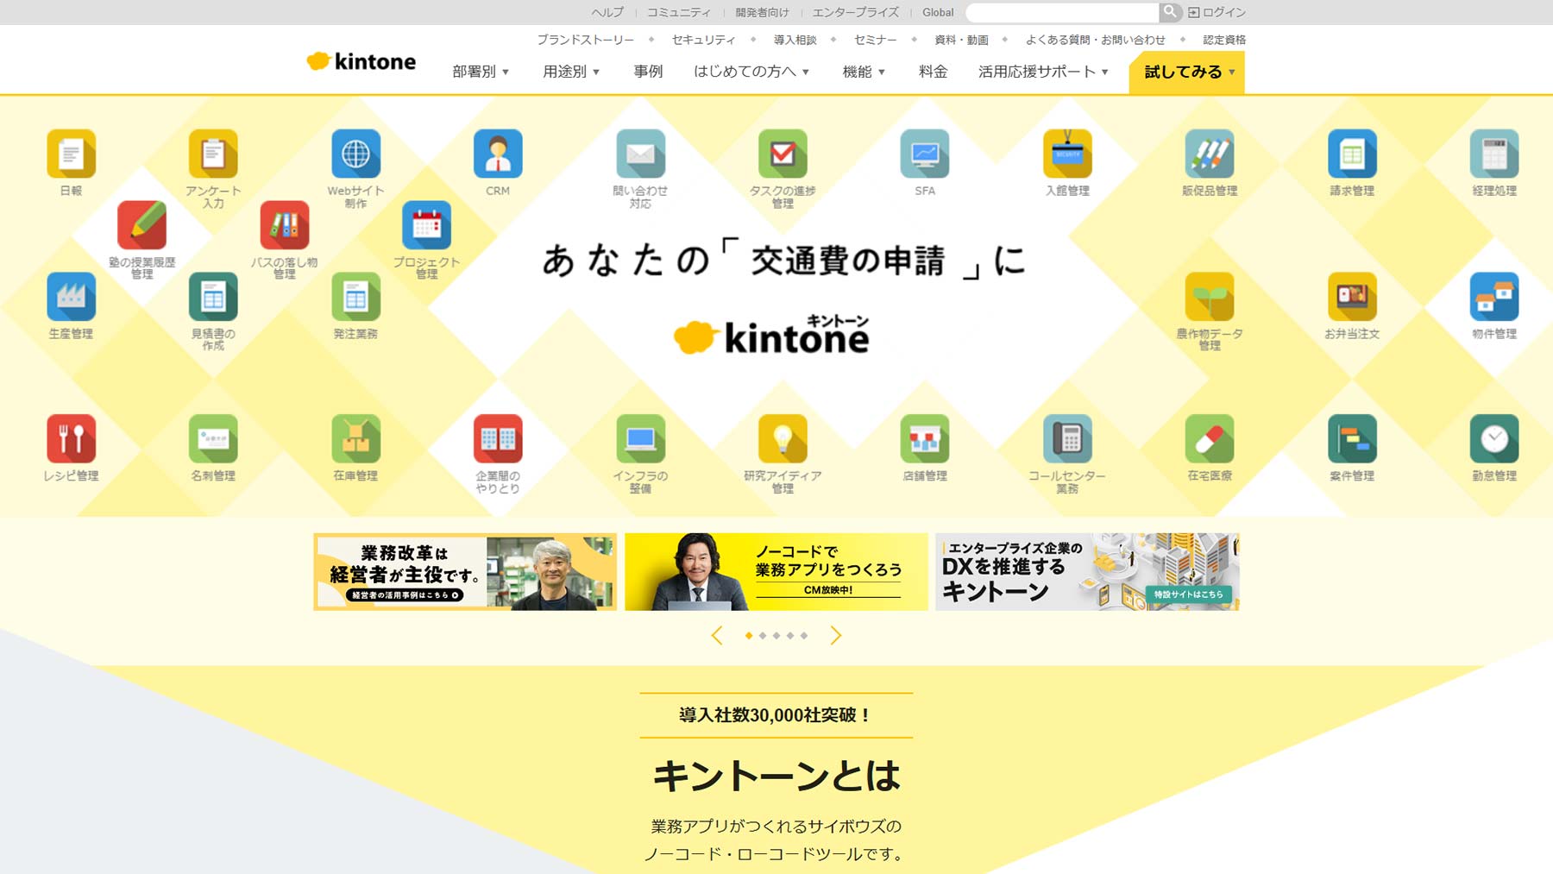
Task: Click the コールセンター業務 telephone icon
Action: point(1067,439)
